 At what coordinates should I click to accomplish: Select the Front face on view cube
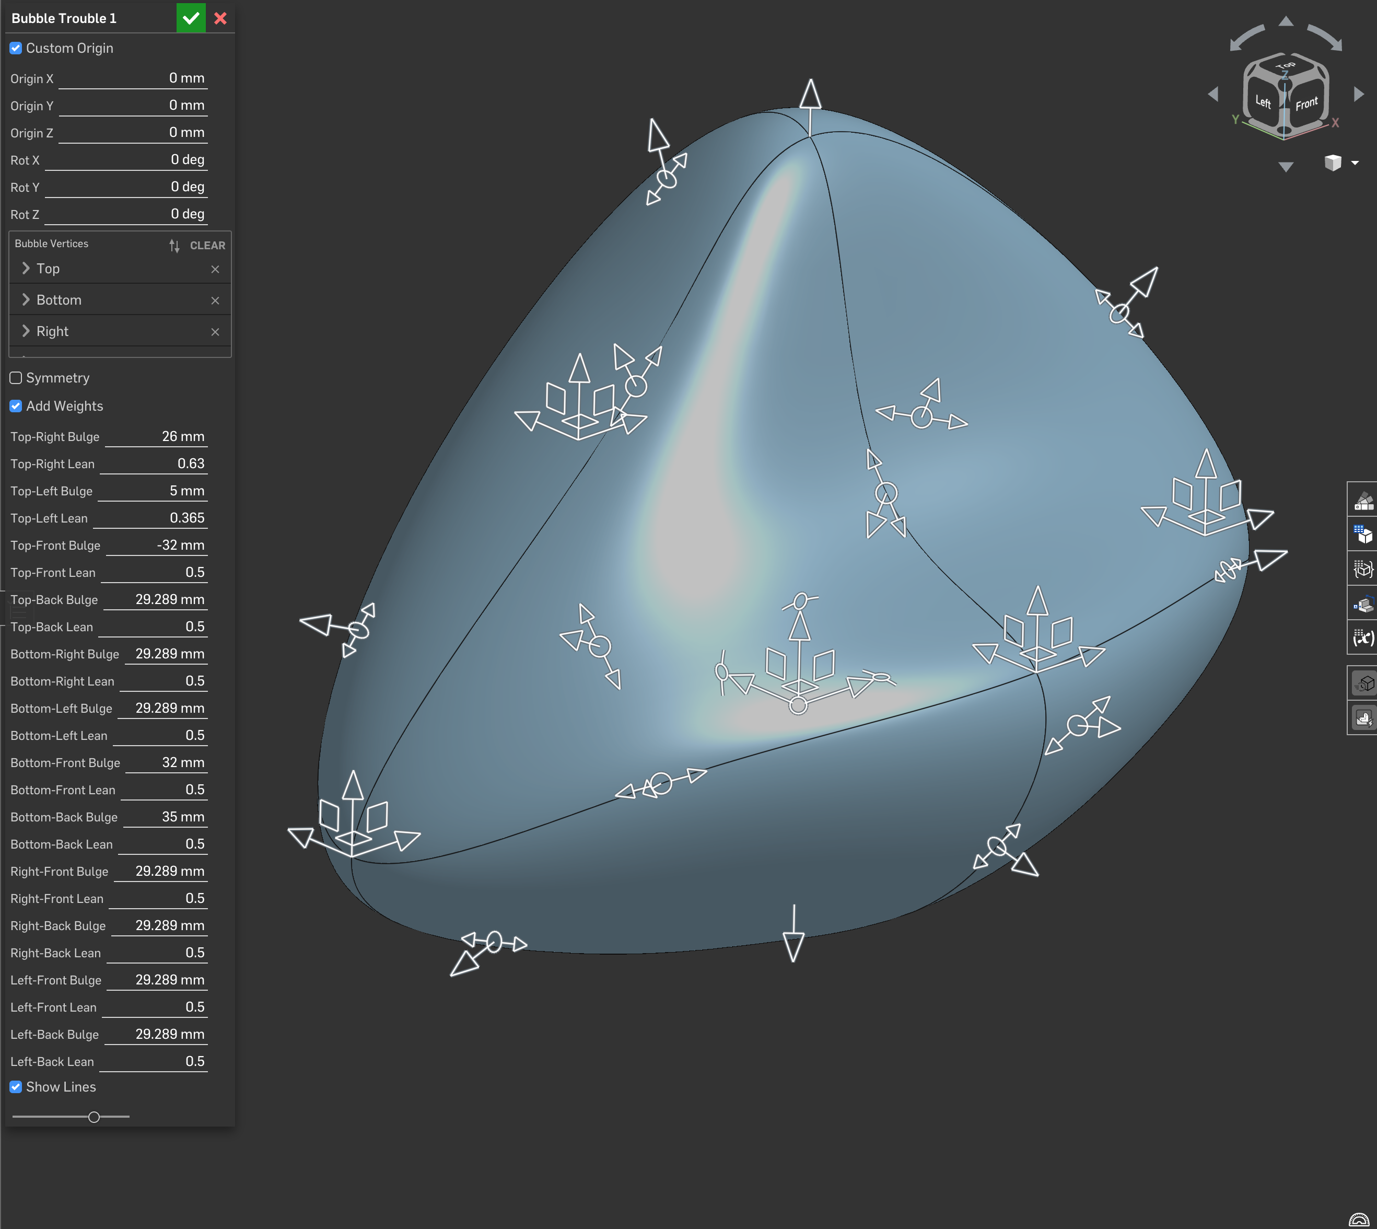pyautogui.click(x=1306, y=104)
